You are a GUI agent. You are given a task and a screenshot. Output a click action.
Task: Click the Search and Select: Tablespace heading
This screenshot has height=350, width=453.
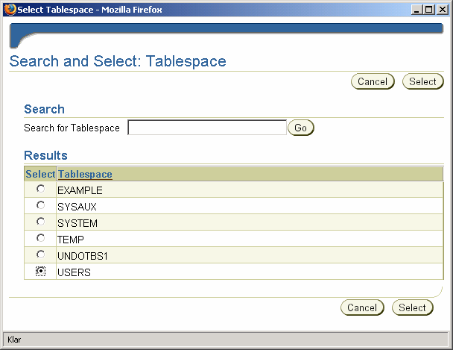click(x=118, y=61)
